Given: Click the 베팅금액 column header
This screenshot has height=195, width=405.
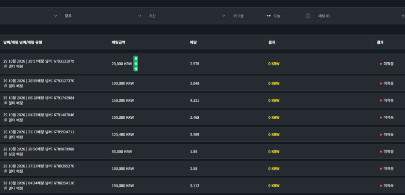Looking at the screenshot, I should (x=118, y=42).
